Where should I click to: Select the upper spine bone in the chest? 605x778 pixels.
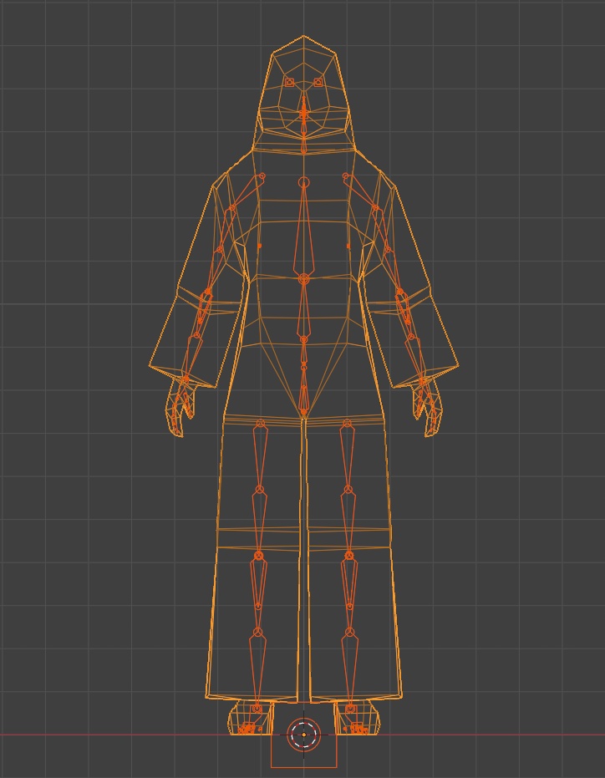pos(303,231)
